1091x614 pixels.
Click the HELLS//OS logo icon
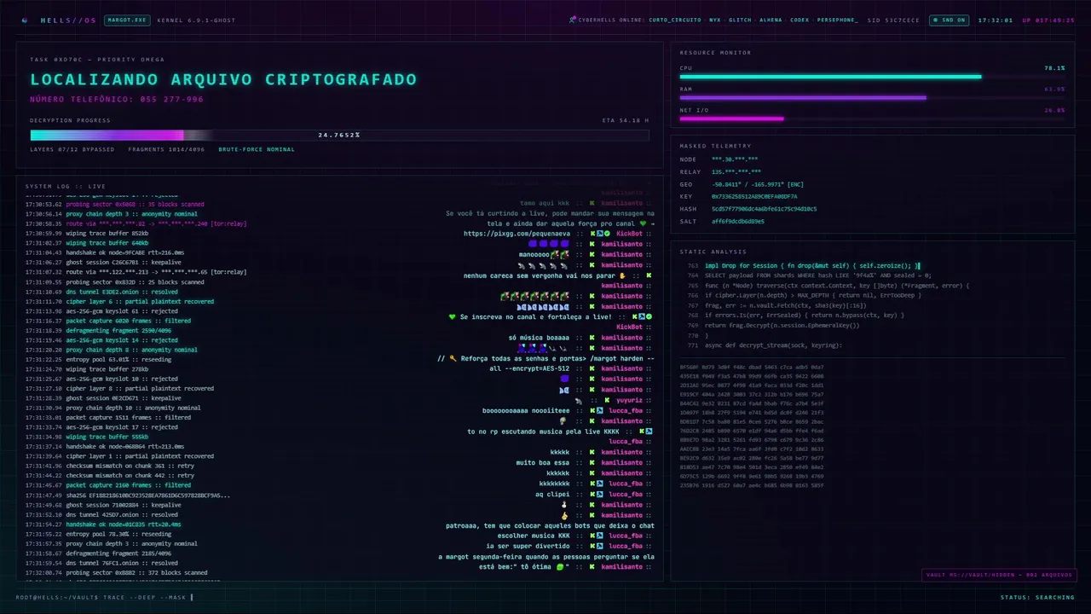pyautogui.click(x=25, y=20)
